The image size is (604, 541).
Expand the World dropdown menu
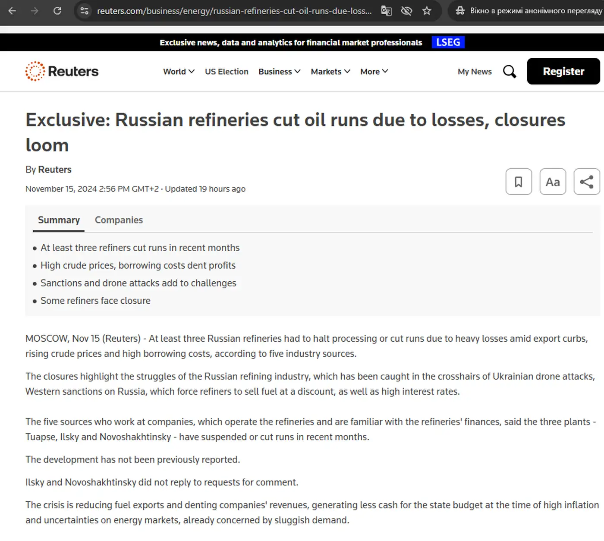[x=179, y=72]
